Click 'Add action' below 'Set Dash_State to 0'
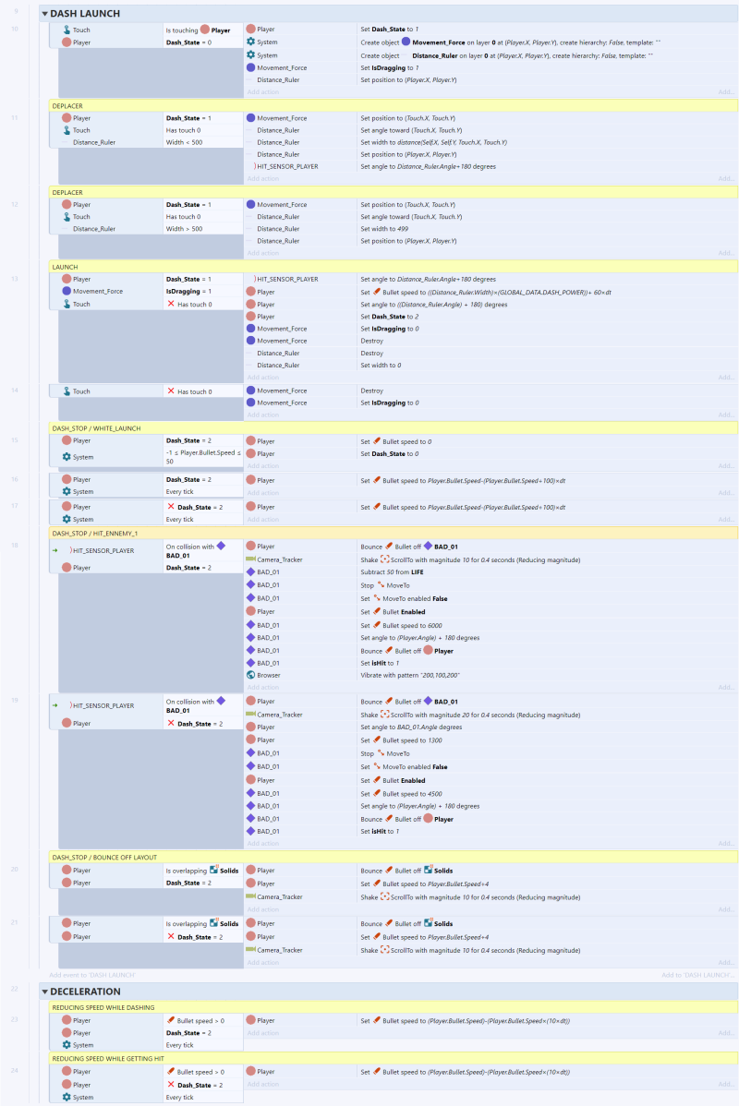The width and height of the screenshot is (739, 1106). 262,465
